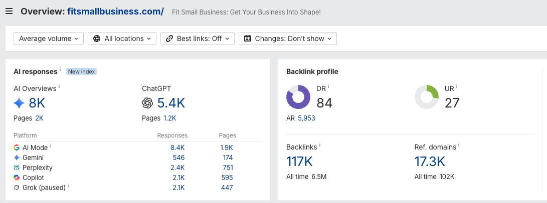Viewport: 547px width, 203px height.
Task: Click the ChatGPT 5.4K value
Action: coord(171,103)
